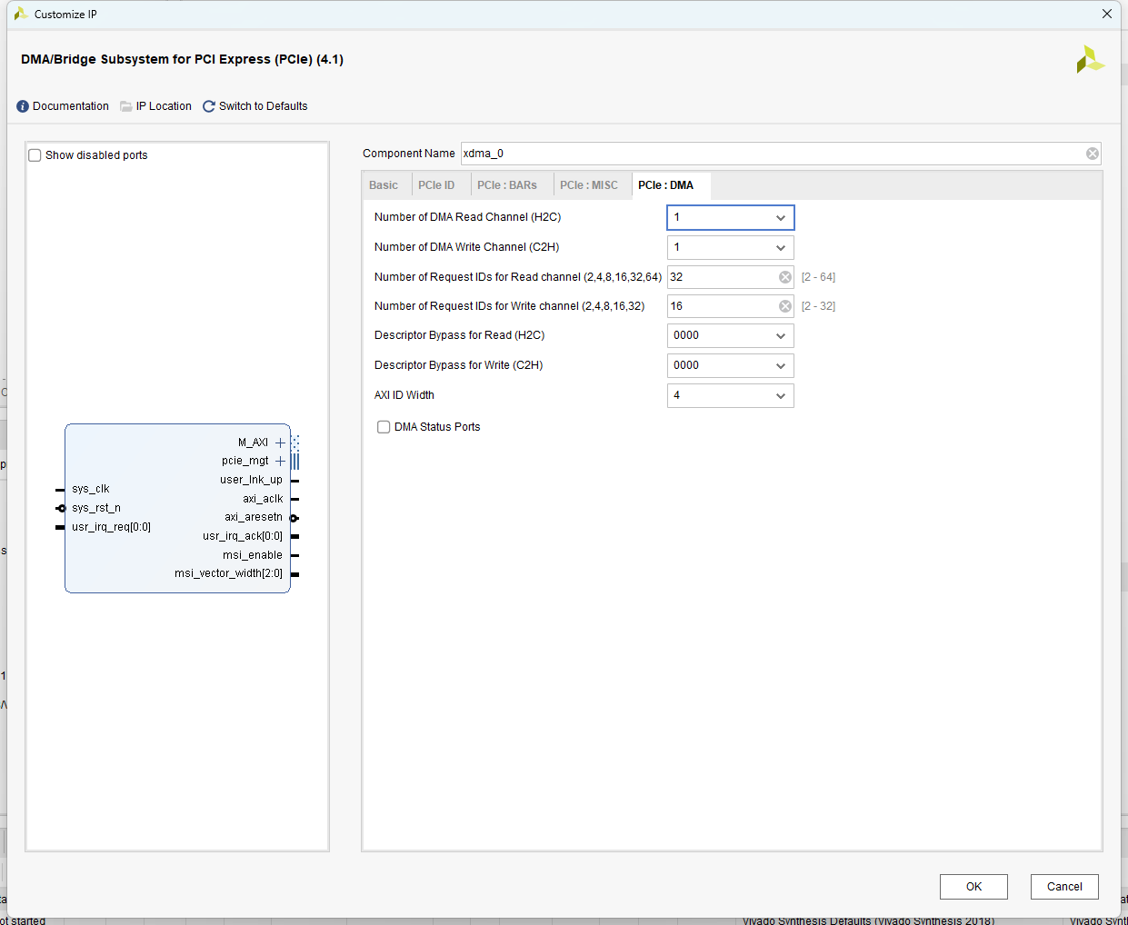Image resolution: width=1128 pixels, height=925 pixels.
Task: Click the Descriptor Bypass for Read label
Action: click(460, 335)
